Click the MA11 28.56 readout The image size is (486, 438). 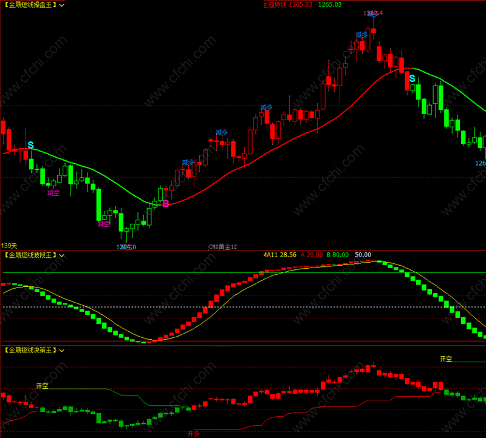click(x=280, y=255)
